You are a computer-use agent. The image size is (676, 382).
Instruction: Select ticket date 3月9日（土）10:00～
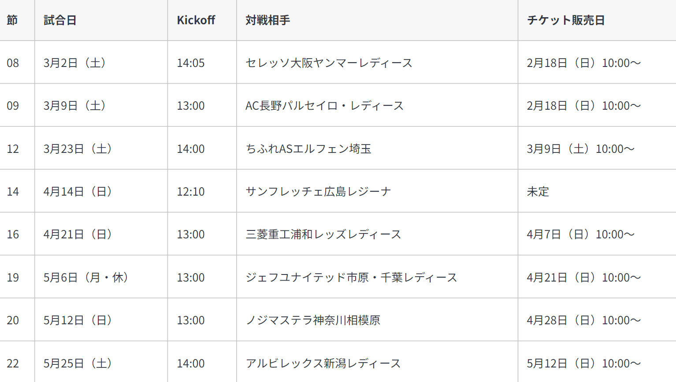[581, 149]
